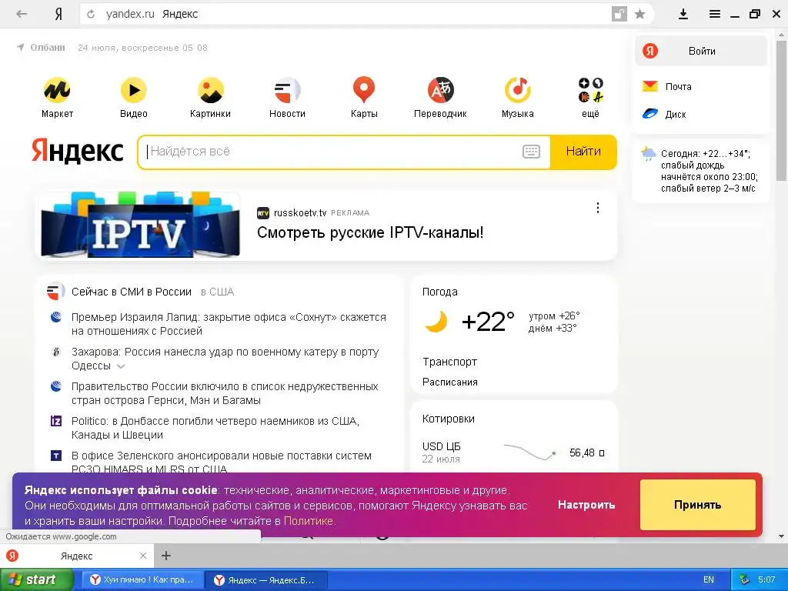Open news about HIMARS и MLRS supplies

coord(222,462)
